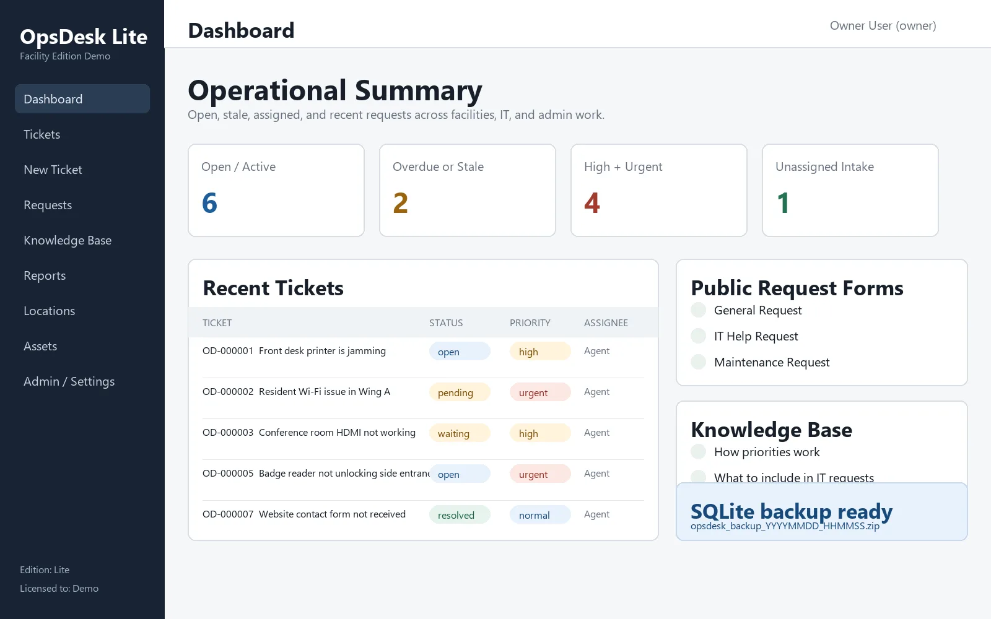Click Owner User (owner) in the header
This screenshot has width=991, height=619.
(883, 25)
